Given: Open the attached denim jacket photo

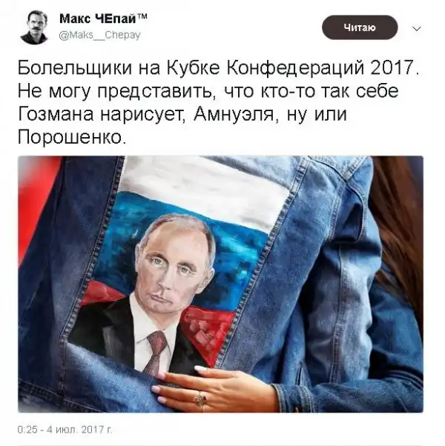Looking at the screenshot, I should pyautogui.click(x=220, y=284).
